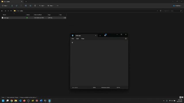The image size is (184, 103).
Task: Open Notepad from the taskbar
Action: 49,101
